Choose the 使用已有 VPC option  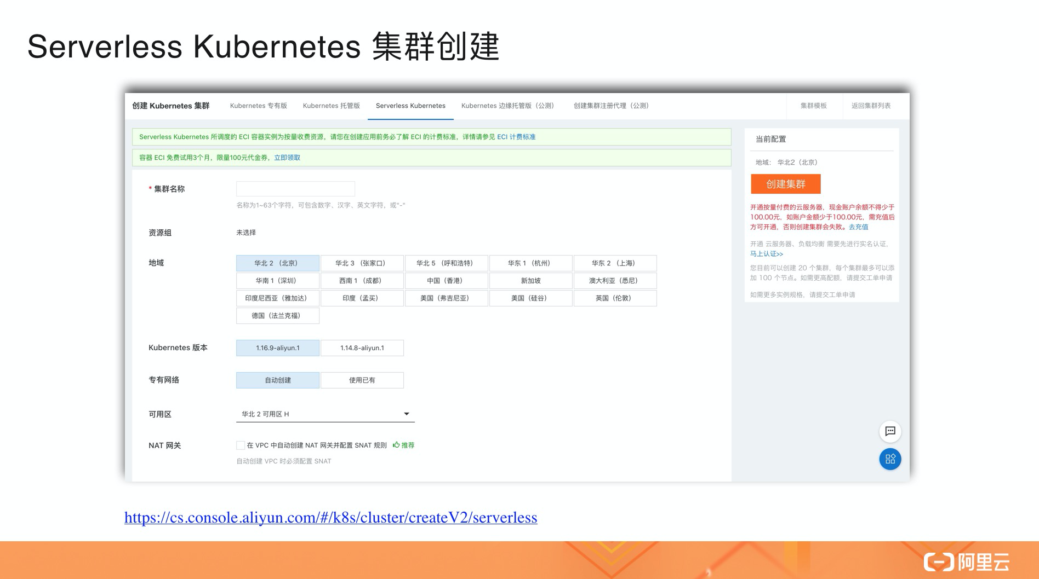362,380
